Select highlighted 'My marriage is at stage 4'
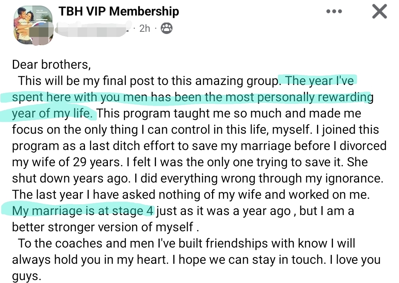The height and width of the screenshot is (283, 399). click(83, 211)
